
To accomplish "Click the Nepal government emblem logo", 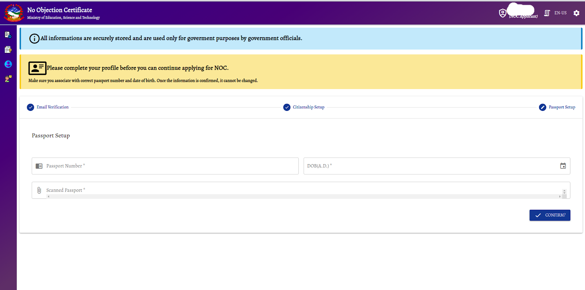I will [x=14, y=13].
